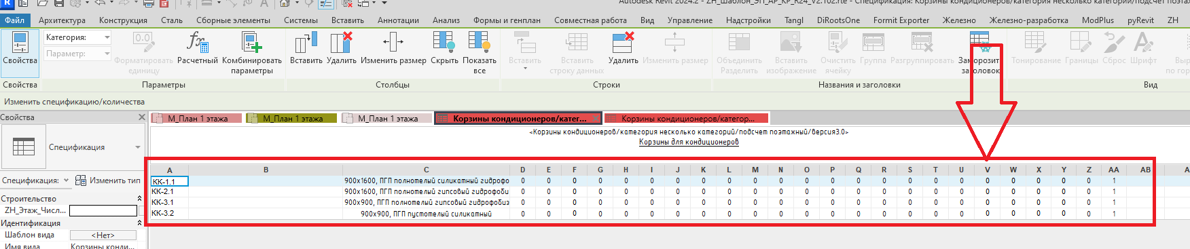Click 900x900, ПГП пустотелый силикатный cell
This screenshot has width=1190, height=249.
(x=426, y=213)
